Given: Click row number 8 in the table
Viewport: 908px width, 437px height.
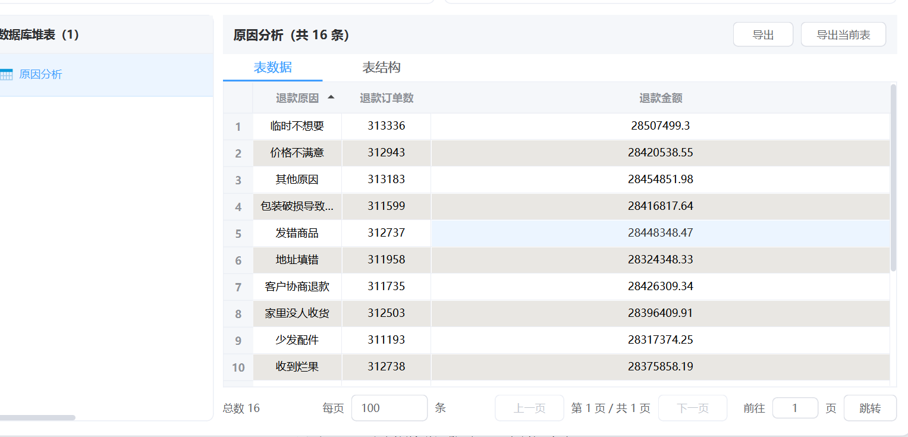Looking at the screenshot, I should click(238, 314).
